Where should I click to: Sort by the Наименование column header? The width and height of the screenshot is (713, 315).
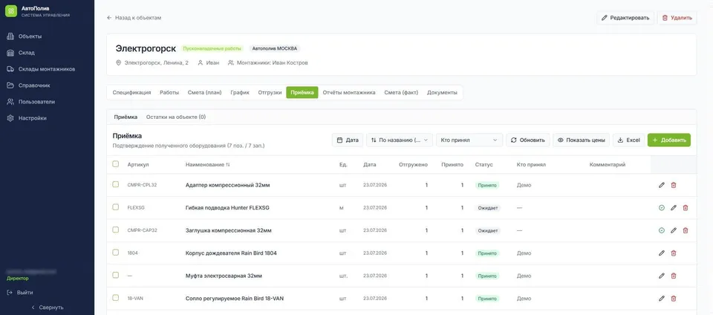pyautogui.click(x=207, y=164)
